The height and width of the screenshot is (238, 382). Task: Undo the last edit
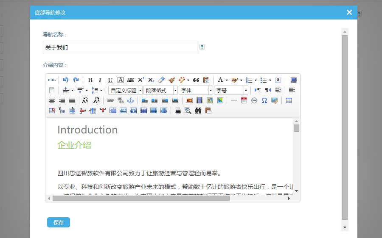pyautogui.click(x=66, y=80)
